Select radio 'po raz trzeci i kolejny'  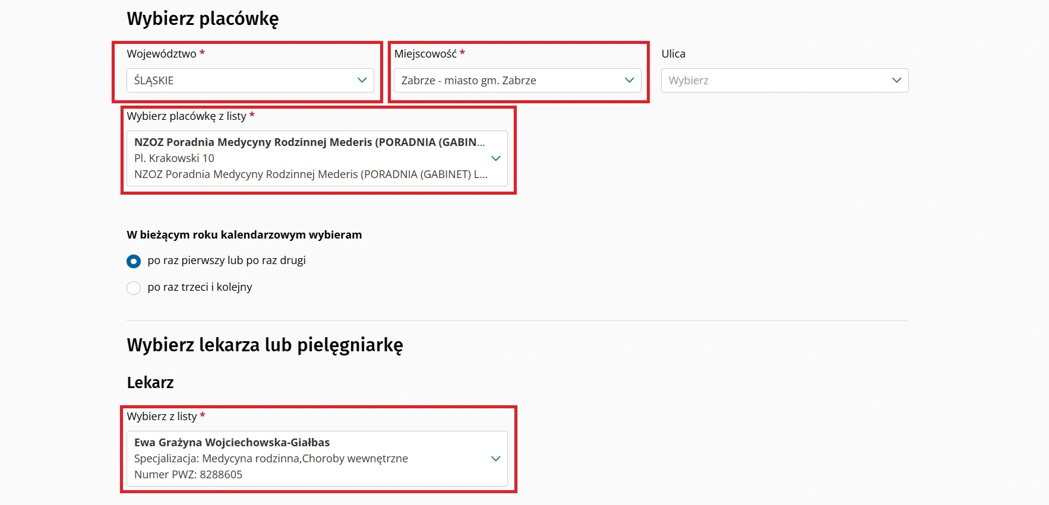(x=134, y=288)
